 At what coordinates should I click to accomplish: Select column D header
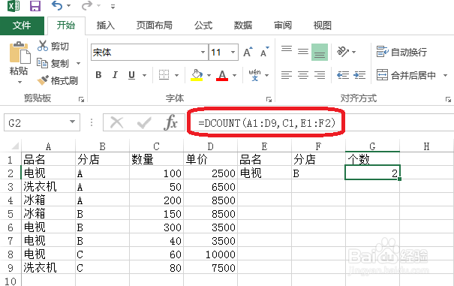tap(211, 146)
